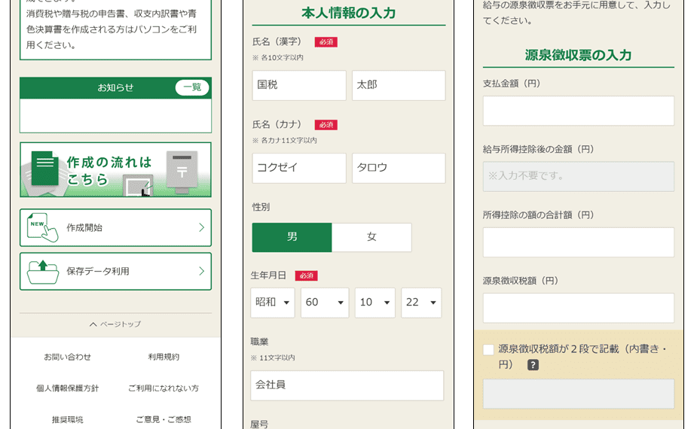Screen dimensions: 700x429
Task: Click the 一覧 button in お知らせ header
Action: (x=192, y=87)
